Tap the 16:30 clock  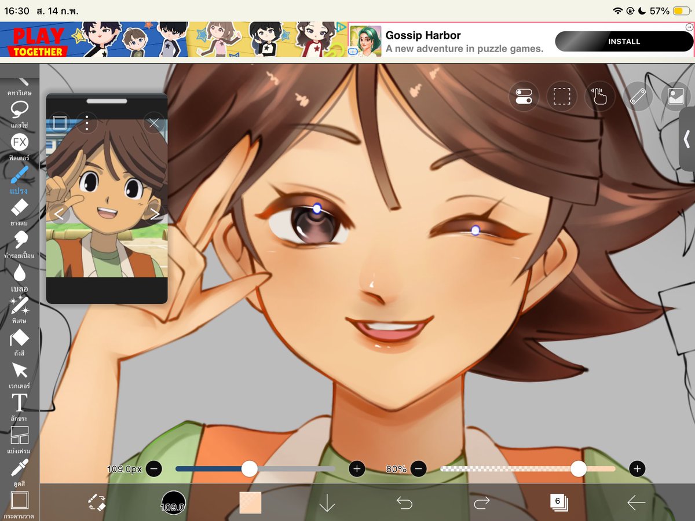pos(16,11)
